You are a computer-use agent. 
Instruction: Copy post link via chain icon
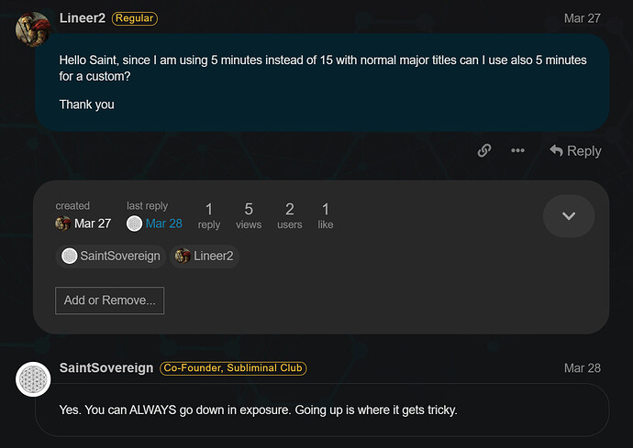[x=484, y=150]
